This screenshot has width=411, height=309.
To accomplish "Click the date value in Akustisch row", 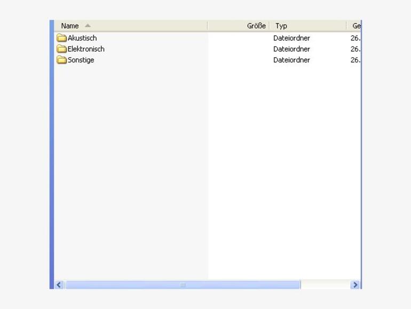I will pyautogui.click(x=355, y=38).
